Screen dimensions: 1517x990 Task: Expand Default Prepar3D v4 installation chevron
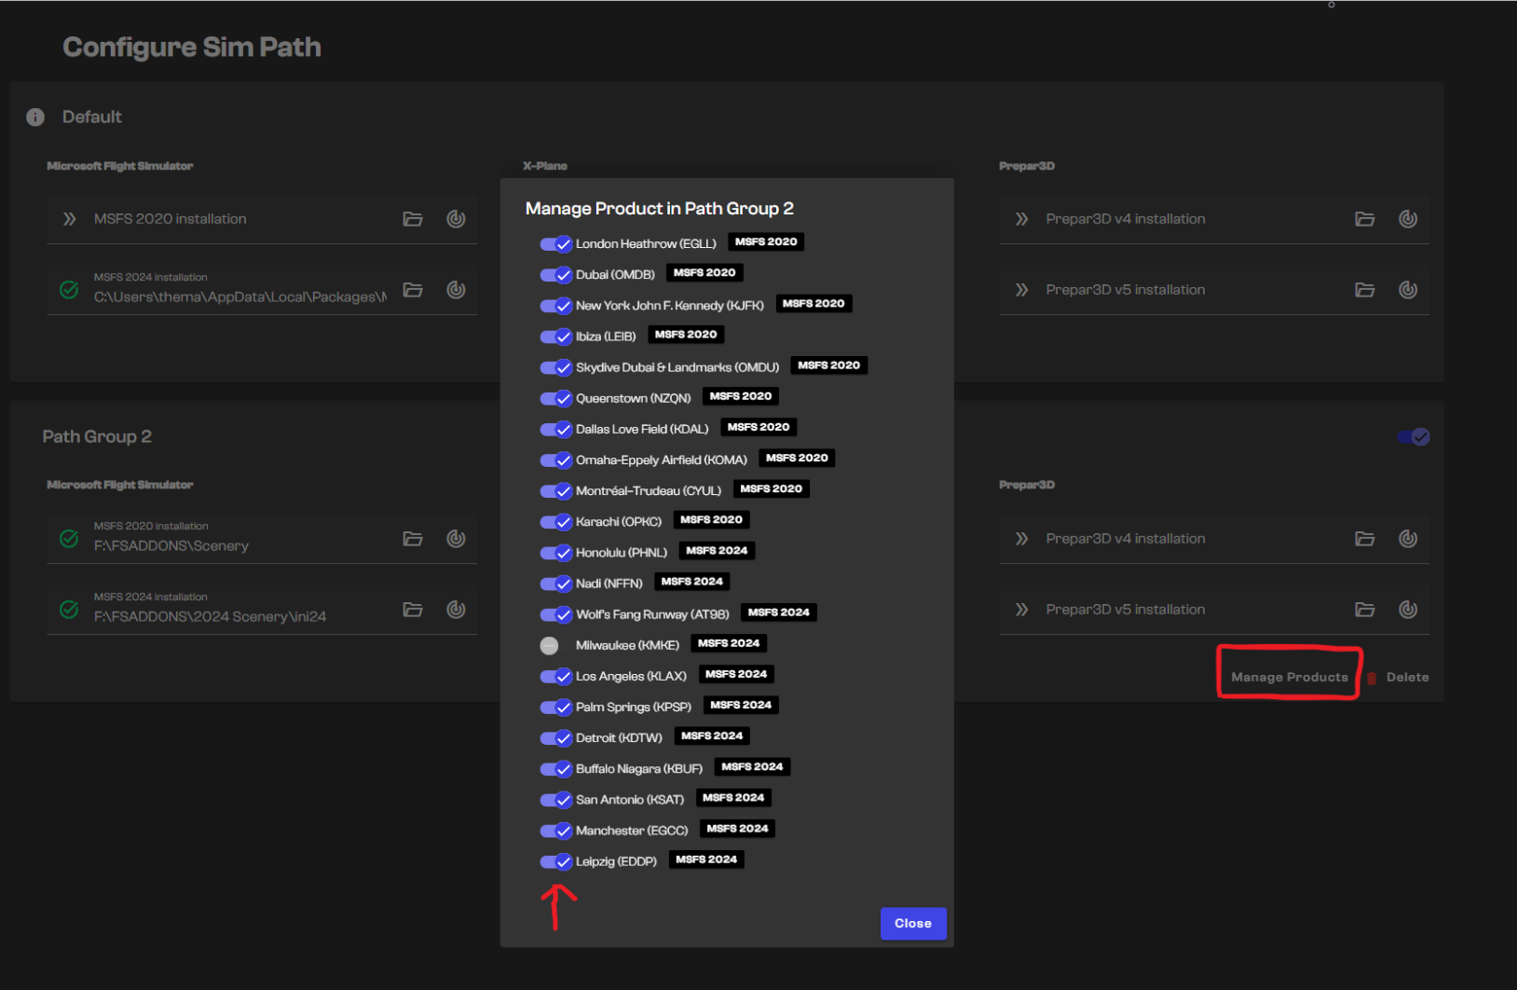(x=1022, y=219)
